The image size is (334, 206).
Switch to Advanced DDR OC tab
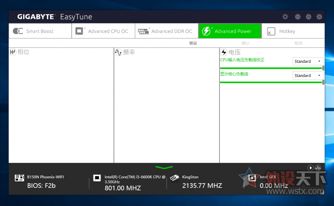(x=167, y=31)
